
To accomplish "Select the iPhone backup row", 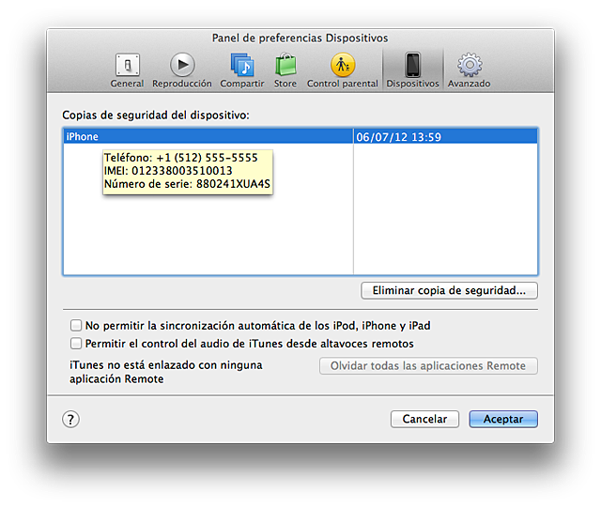I will point(300,136).
